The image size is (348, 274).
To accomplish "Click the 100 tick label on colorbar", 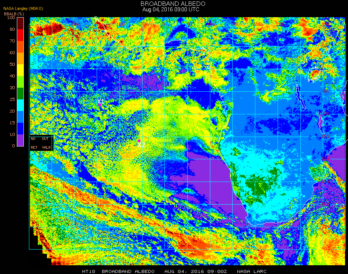I will [x=11, y=18].
